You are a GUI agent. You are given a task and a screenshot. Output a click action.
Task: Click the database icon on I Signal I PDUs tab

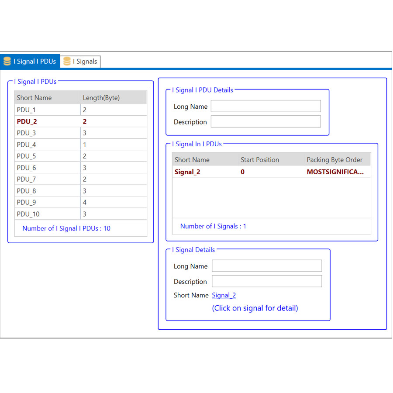(7, 62)
